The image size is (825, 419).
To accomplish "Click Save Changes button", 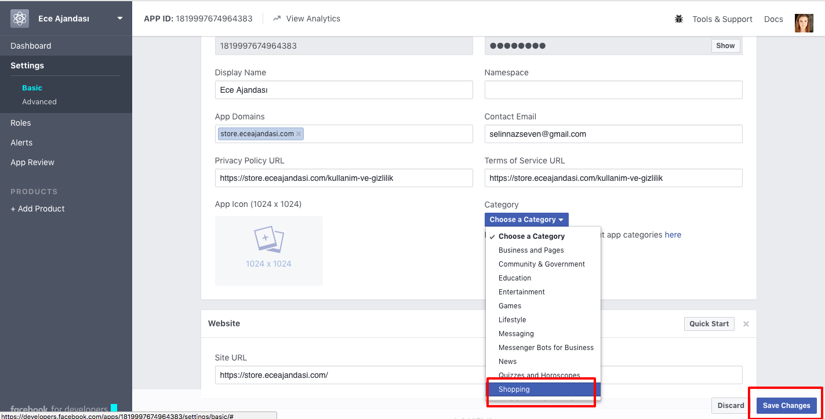I will point(786,406).
